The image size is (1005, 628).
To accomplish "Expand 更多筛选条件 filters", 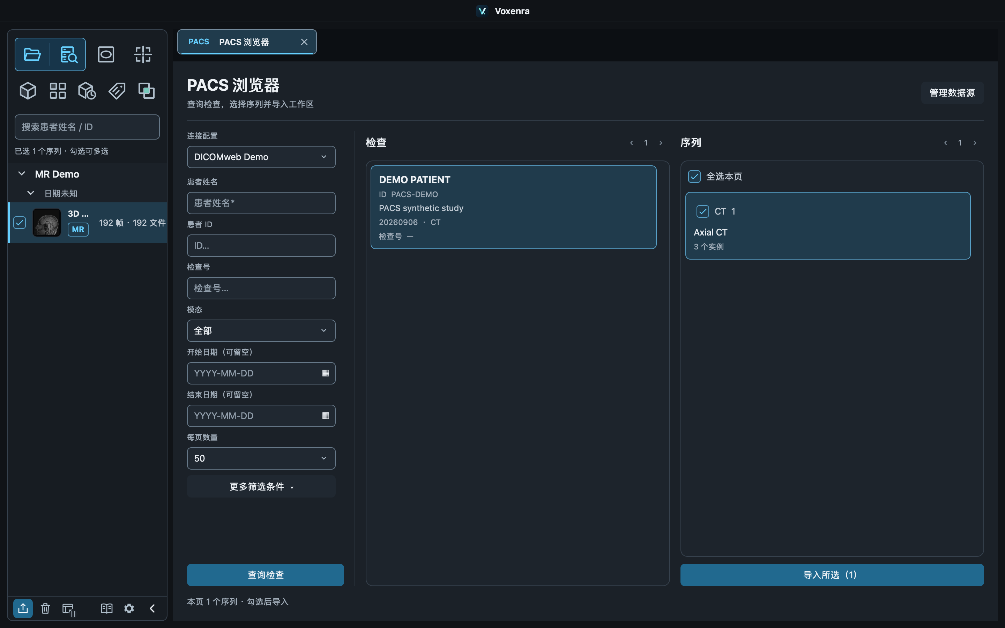I will (261, 486).
